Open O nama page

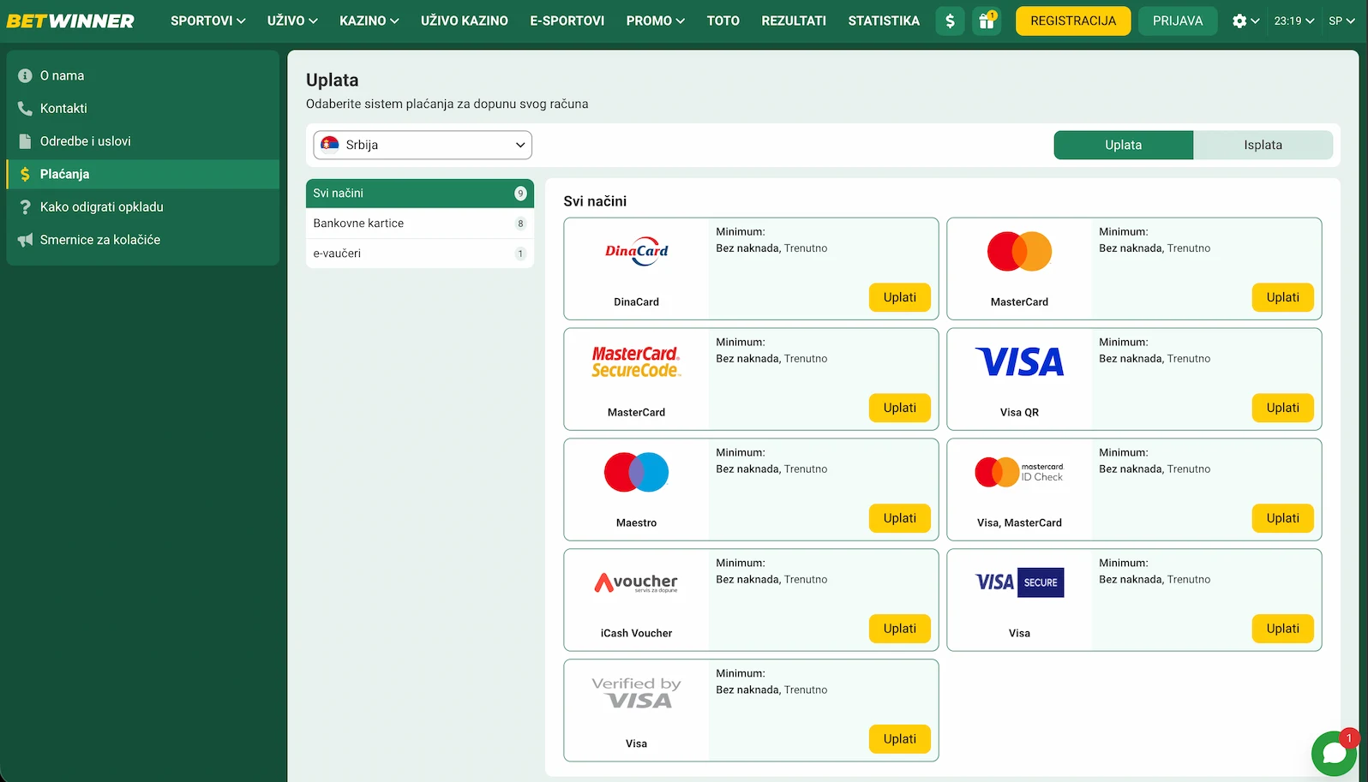(142, 75)
